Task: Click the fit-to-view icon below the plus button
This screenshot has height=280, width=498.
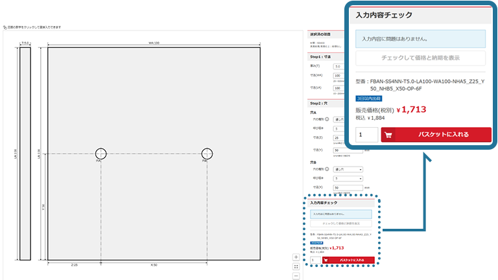Action: point(296,266)
